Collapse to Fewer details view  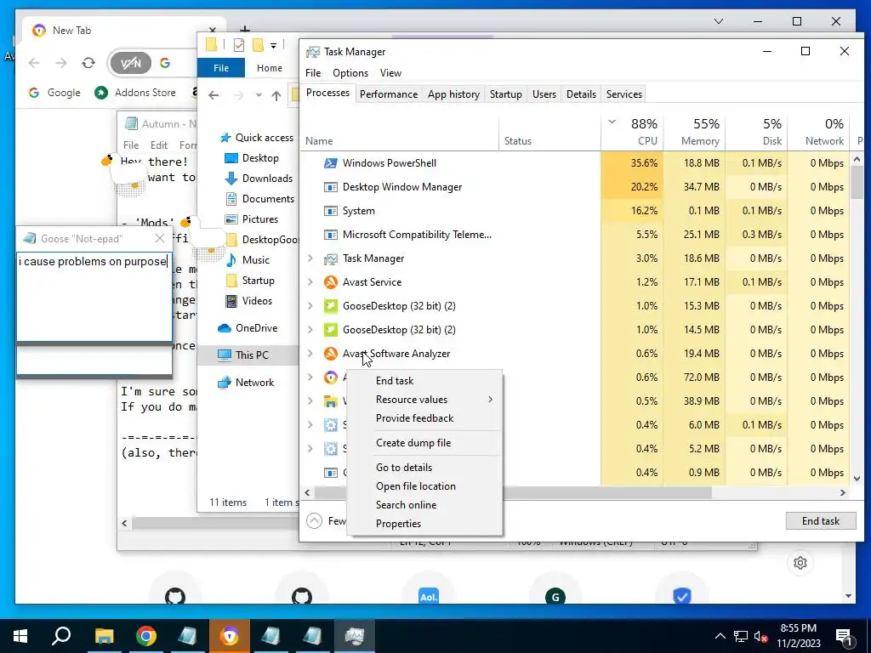[x=315, y=521]
